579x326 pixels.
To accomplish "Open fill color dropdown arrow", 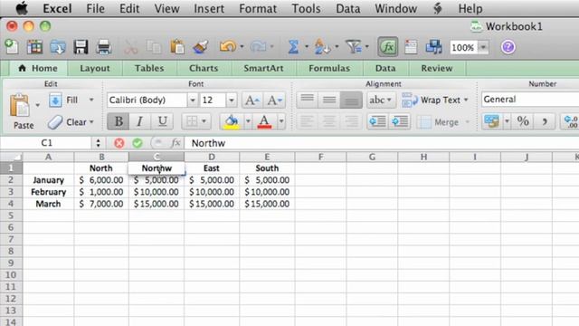I will [x=248, y=121].
